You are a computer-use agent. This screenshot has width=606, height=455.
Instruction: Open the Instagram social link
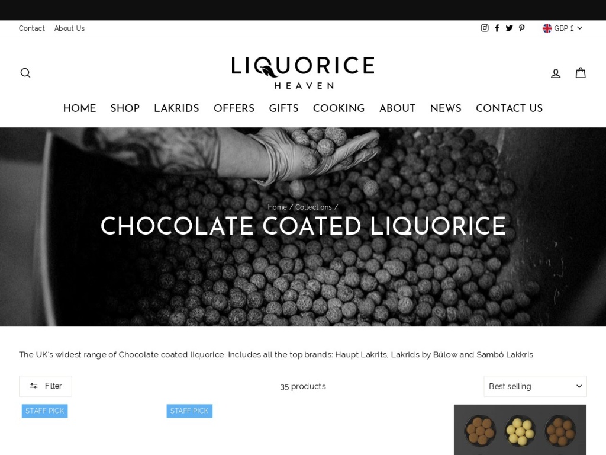[485, 28]
